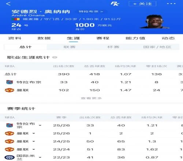The image size is (183, 161).
Task: Tap Trabzonspor crest in season stats
Action: (x=10, y=126)
